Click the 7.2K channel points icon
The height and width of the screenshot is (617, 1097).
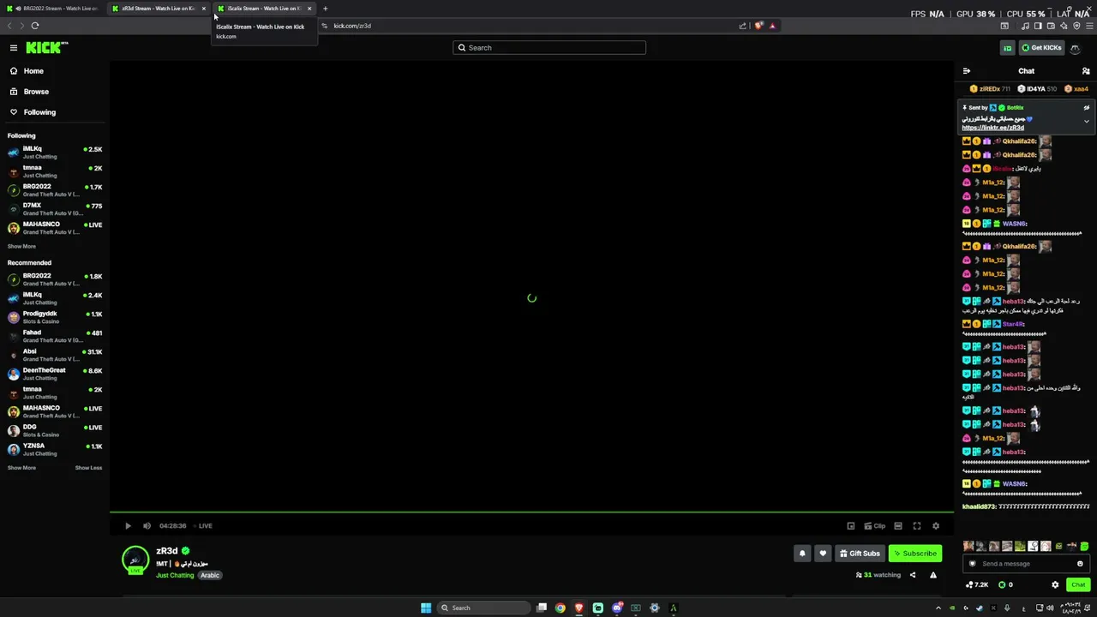click(x=976, y=585)
